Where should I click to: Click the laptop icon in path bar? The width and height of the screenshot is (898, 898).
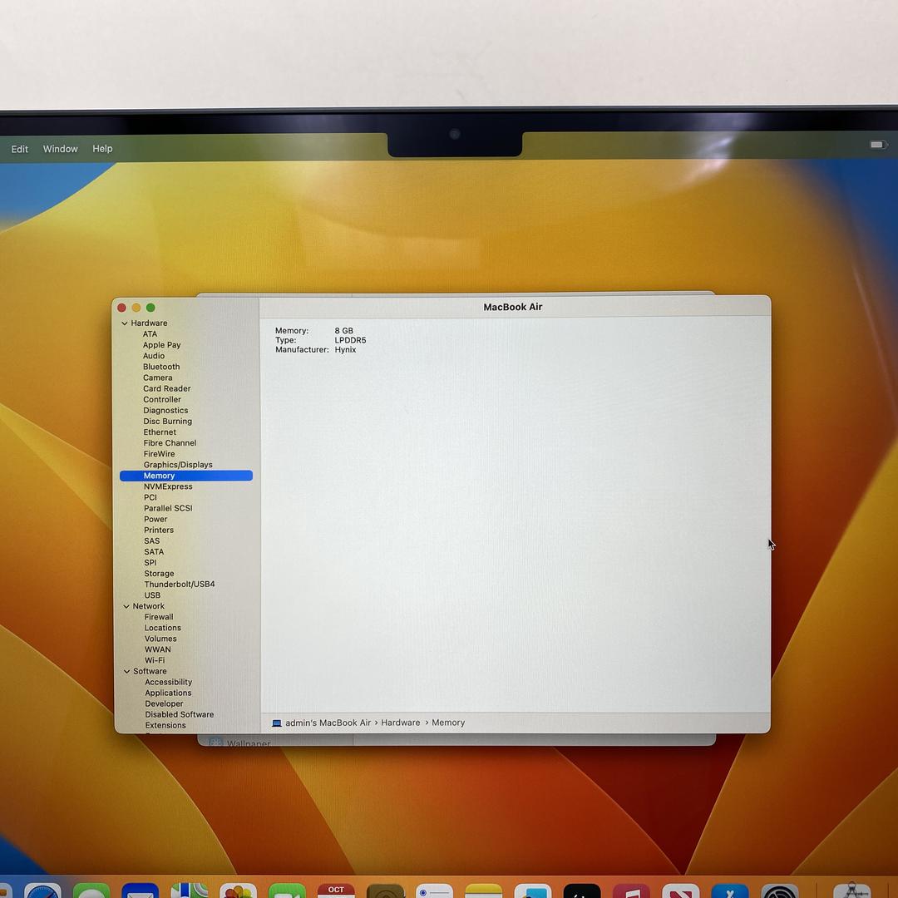277,723
